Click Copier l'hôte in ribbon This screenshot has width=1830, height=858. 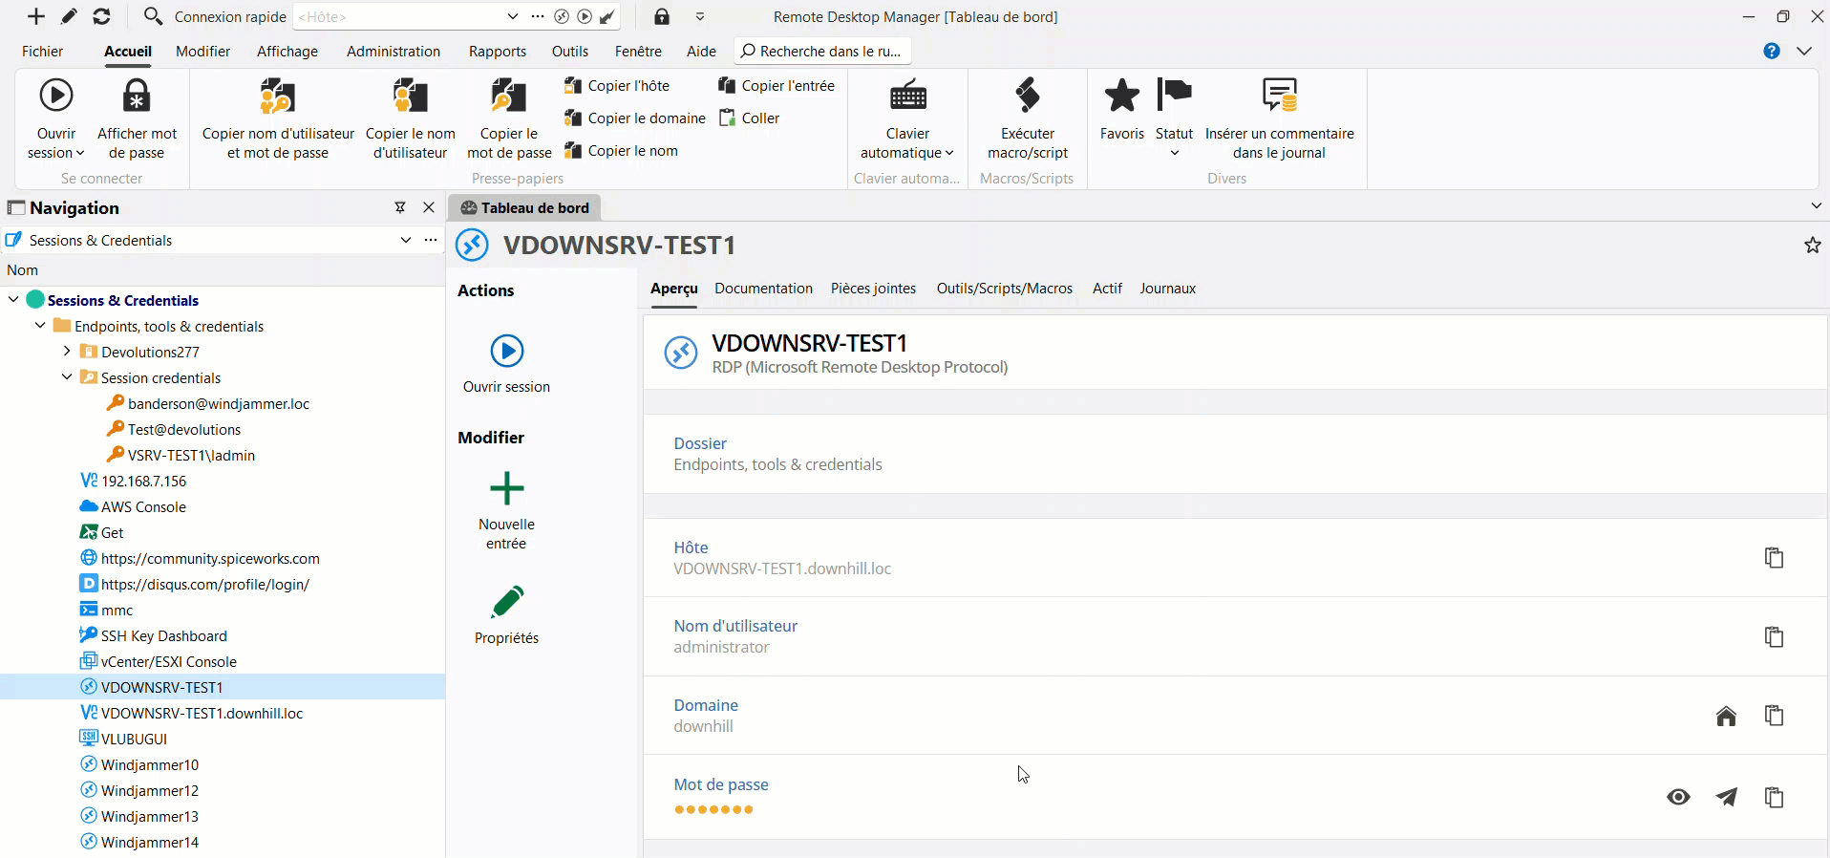click(617, 86)
